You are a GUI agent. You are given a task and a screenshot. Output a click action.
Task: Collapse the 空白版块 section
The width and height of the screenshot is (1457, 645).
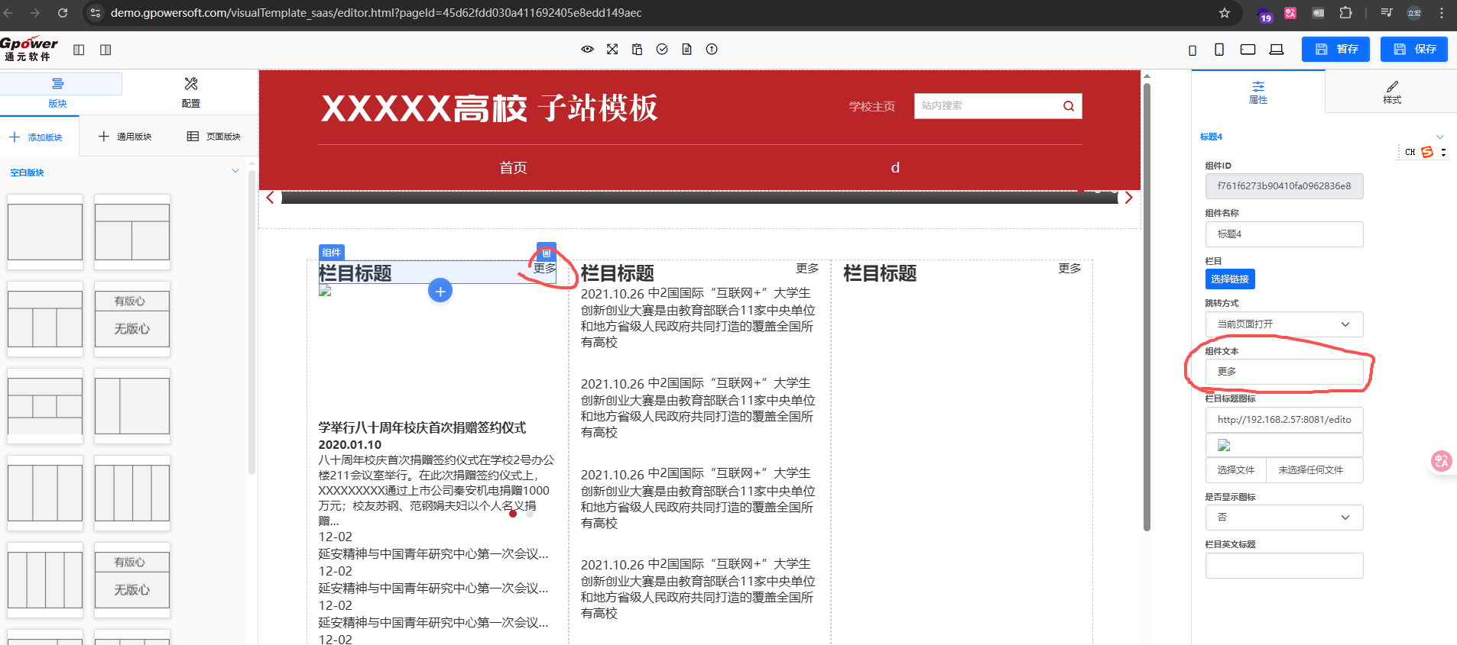tap(235, 172)
